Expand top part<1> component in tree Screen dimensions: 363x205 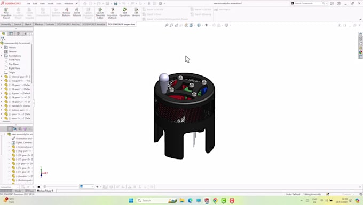point(2,81)
